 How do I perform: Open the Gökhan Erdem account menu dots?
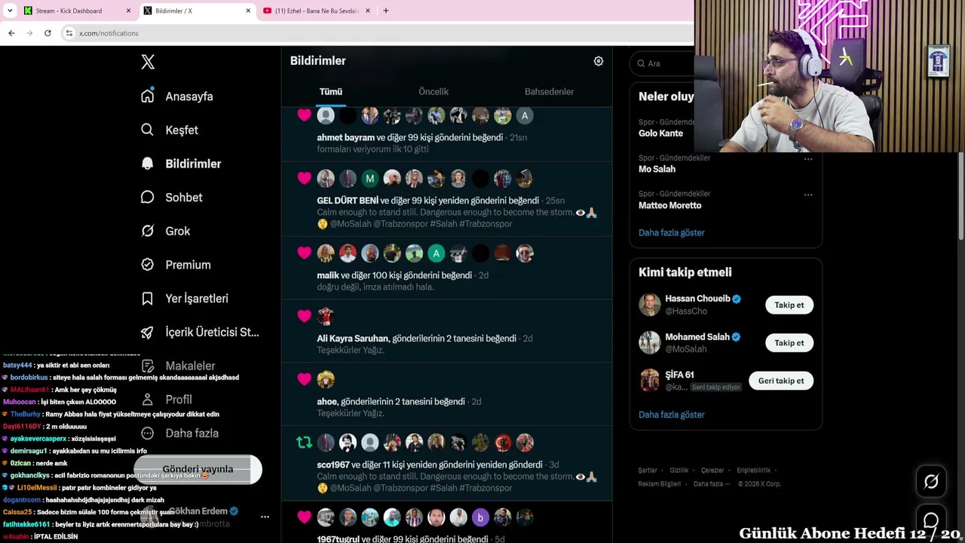265,517
